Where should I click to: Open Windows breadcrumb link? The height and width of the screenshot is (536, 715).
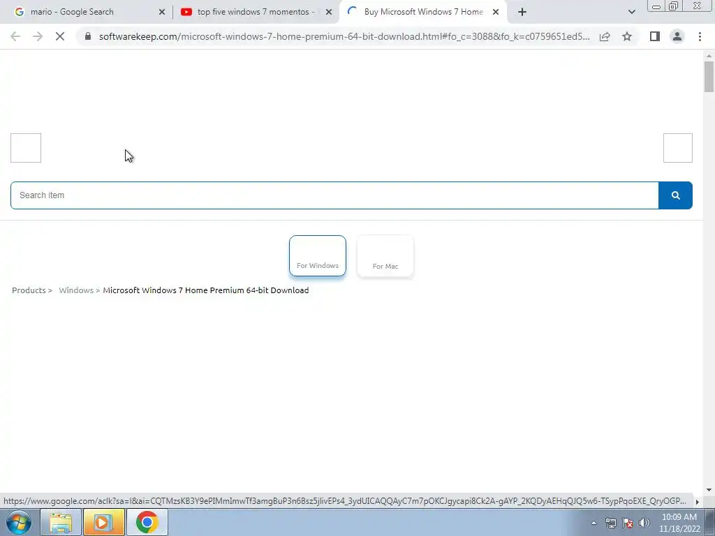[76, 290]
